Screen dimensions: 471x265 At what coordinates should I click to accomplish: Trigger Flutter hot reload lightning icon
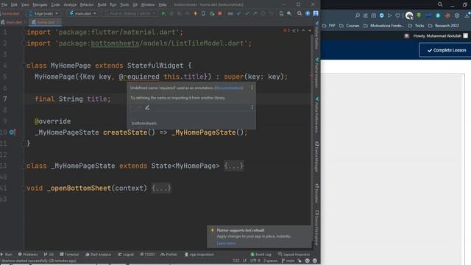195,13
